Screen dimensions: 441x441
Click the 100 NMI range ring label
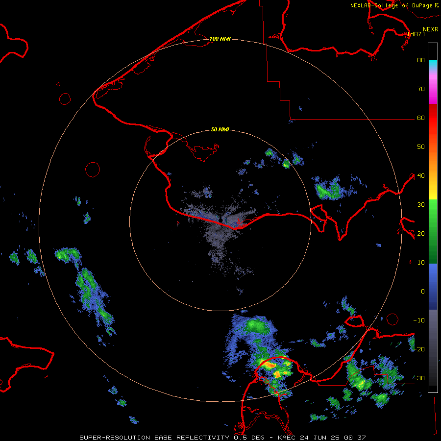(220, 39)
